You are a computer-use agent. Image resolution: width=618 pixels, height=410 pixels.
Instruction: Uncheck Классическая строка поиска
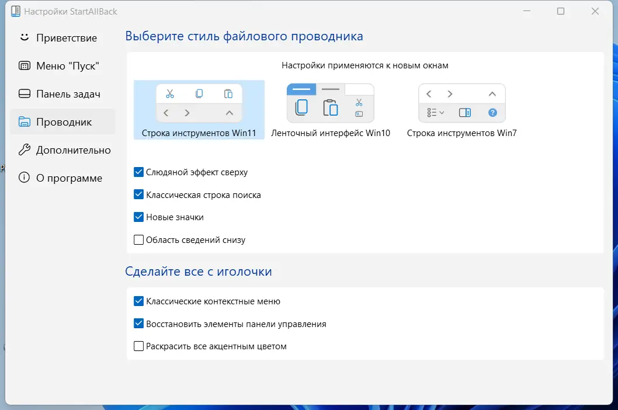(x=138, y=194)
